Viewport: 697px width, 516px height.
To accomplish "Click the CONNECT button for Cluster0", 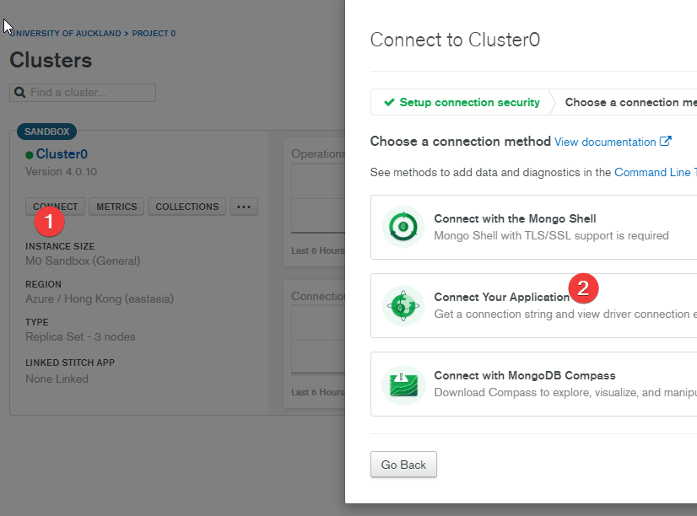I will click(x=55, y=207).
